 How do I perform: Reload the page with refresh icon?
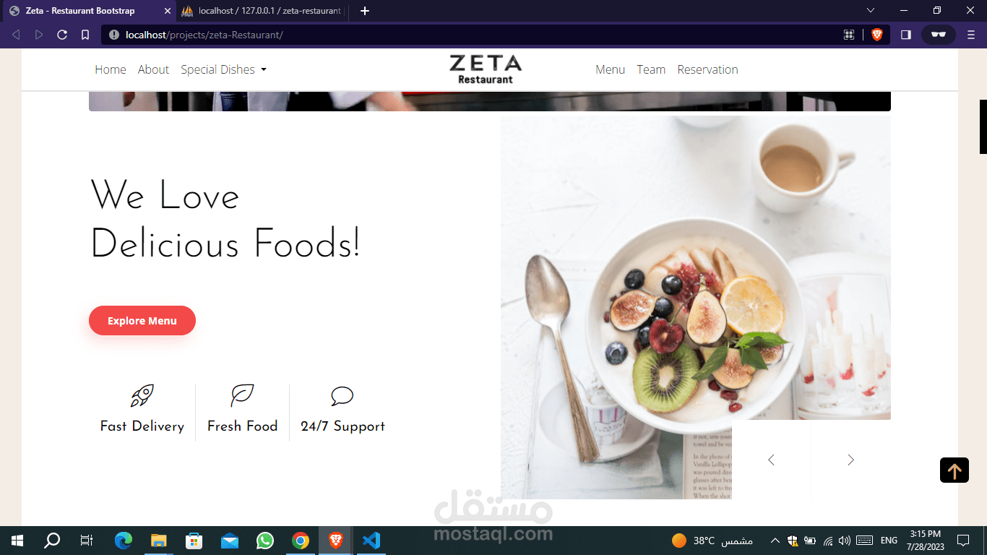click(62, 35)
